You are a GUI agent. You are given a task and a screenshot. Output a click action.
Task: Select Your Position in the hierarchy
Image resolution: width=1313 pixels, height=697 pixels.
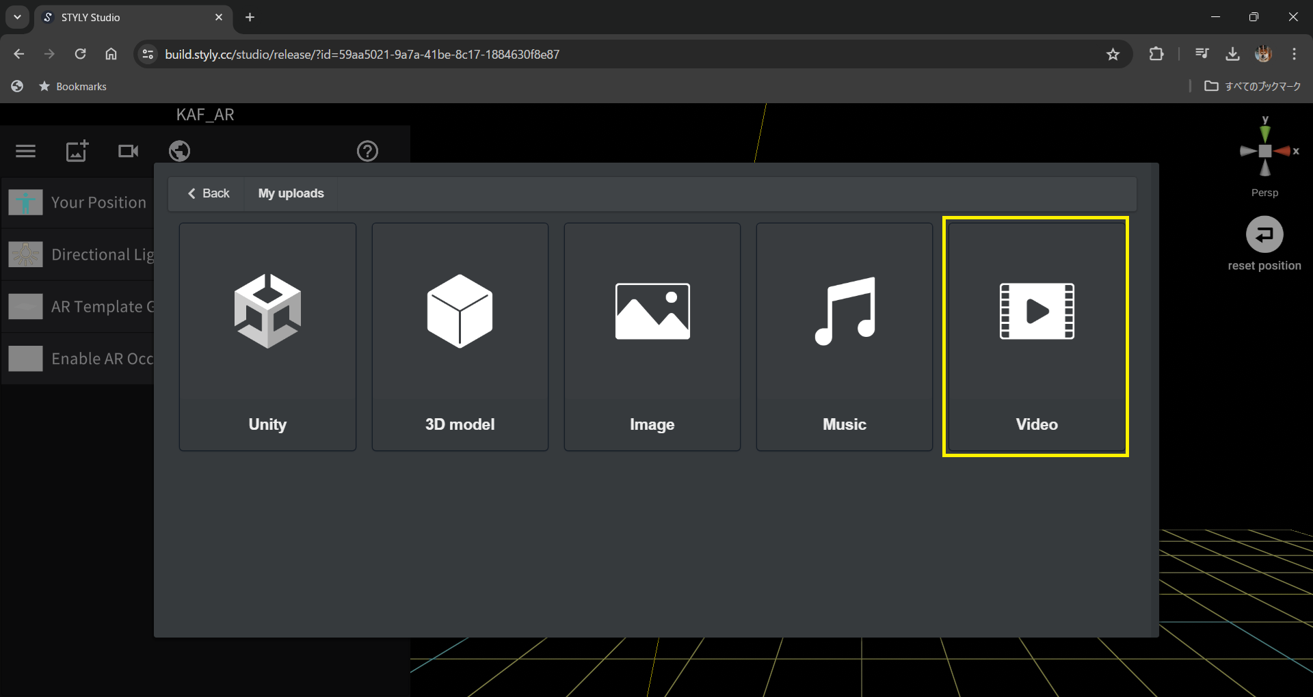pyautogui.click(x=78, y=202)
